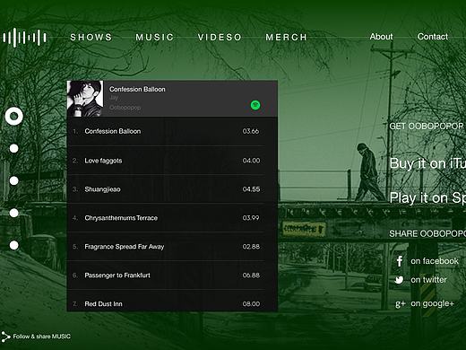
Task: Click Follow & share MUSIC link
Action: pyautogui.click(x=42, y=337)
